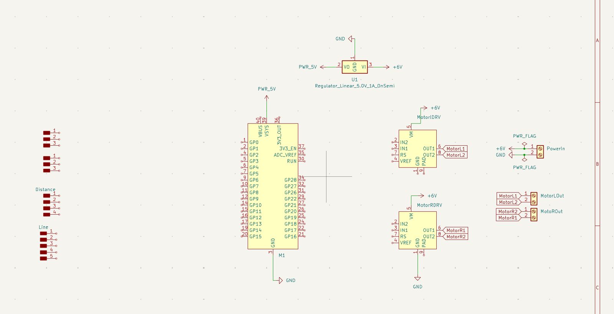Select the ADC_VREF pin label on M1
The width and height of the screenshot is (614, 314).
tap(285, 155)
